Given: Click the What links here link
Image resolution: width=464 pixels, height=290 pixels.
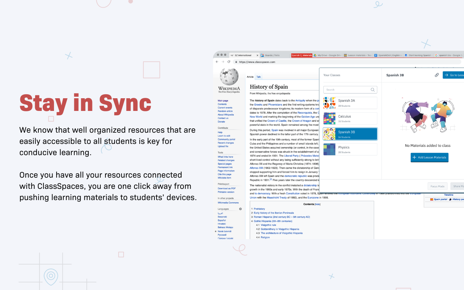Looking at the screenshot, I should 225,157.
